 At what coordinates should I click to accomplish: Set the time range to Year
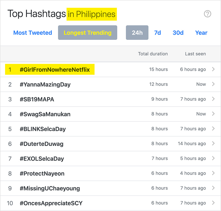tap(201, 33)
